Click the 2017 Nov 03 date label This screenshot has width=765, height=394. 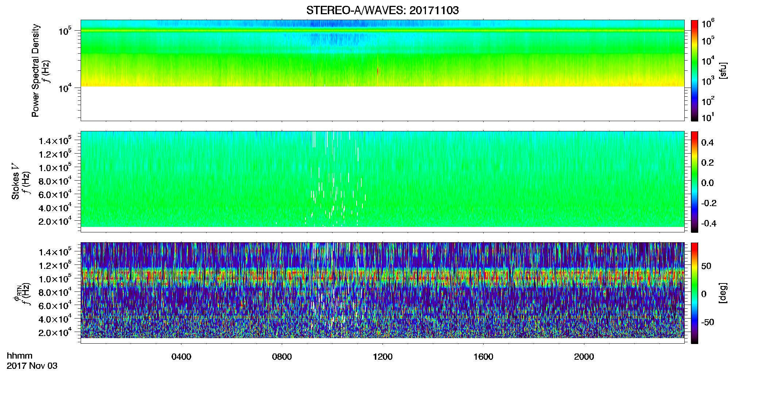pyautogui.click(x=32, y=366)
